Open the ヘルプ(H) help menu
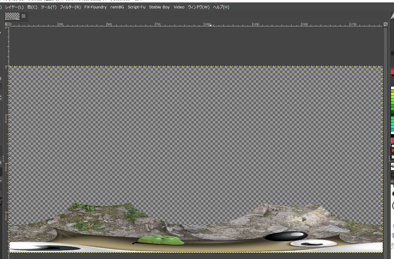Viewport: 394px width, 259px height. click(x=221, y=7)
